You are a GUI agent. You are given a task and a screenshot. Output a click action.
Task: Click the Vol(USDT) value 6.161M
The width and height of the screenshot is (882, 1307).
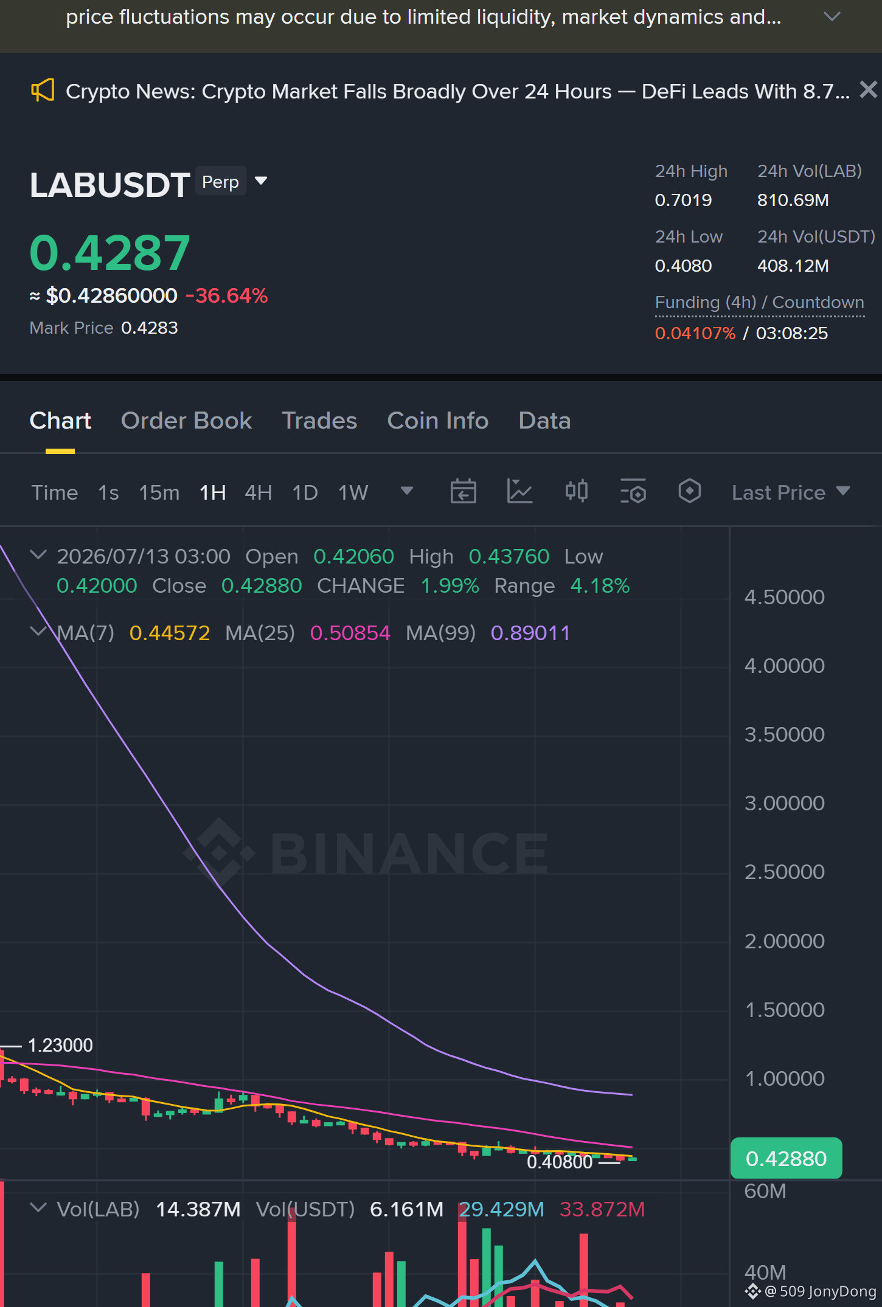(x=407, y=1210)
